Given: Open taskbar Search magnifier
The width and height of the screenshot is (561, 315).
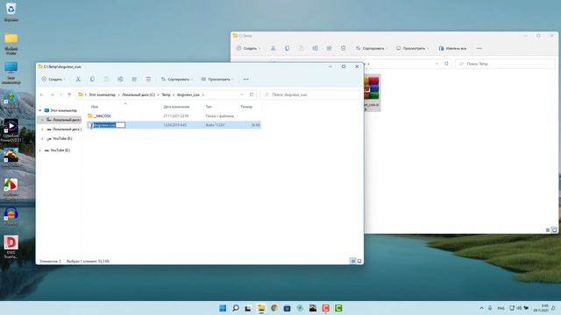Looking at the screenshot, I should (x=236, y=308).
